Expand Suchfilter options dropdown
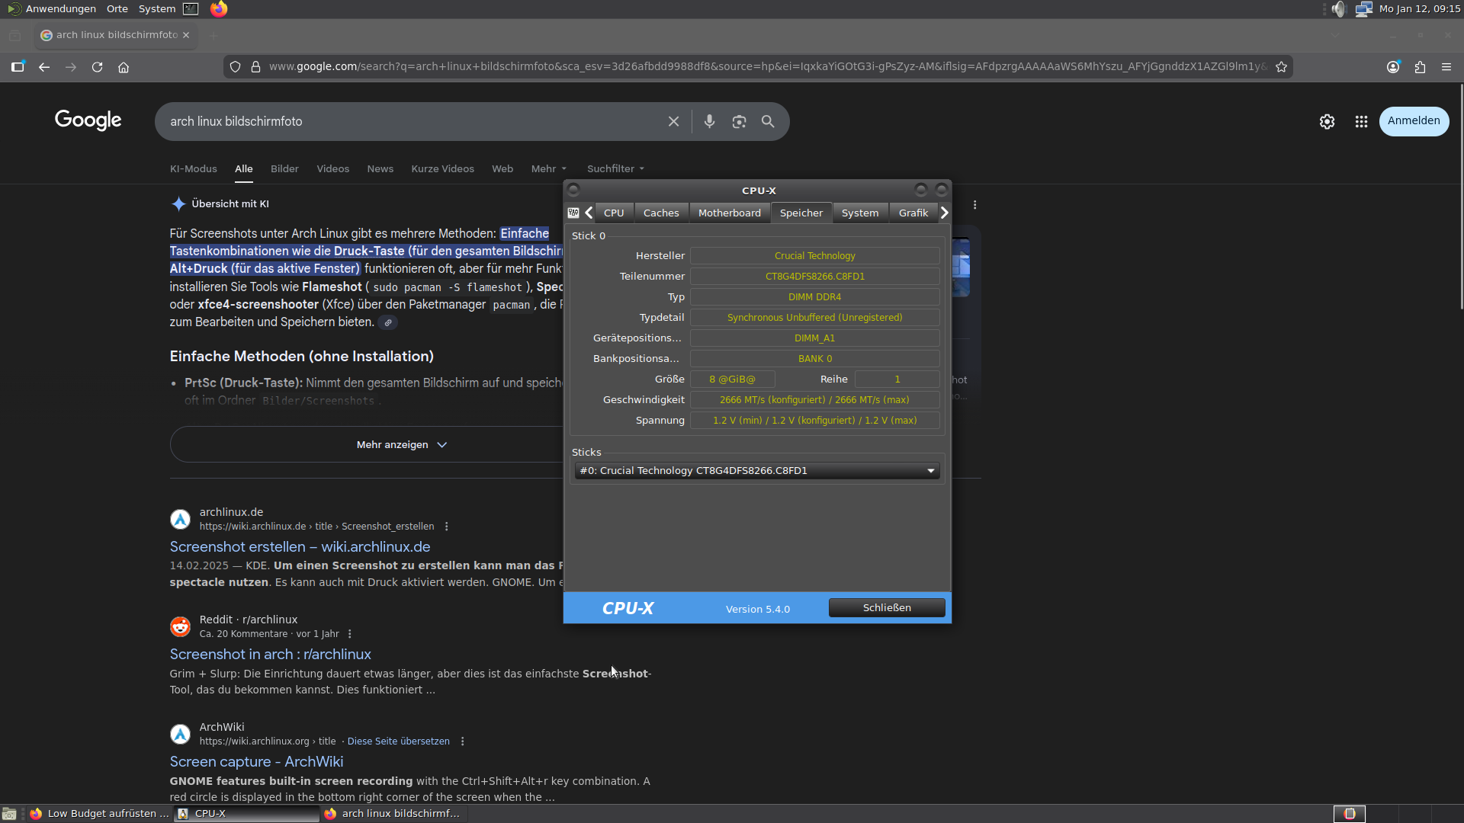This screenshot has height=823, width=1464. click(615, 169)
